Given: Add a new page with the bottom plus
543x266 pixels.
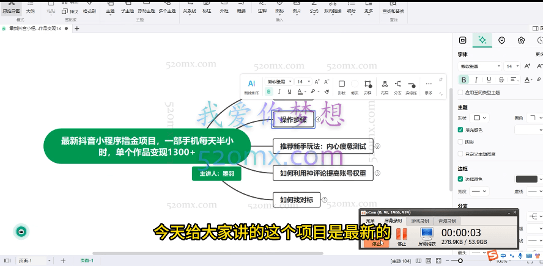Looking at the screenshot, I should tap(63, 261).
